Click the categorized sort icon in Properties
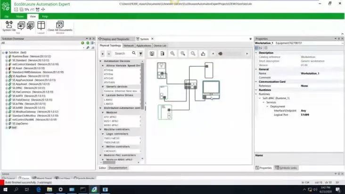The width and height of the screenshot is (345, 194). 256,48
